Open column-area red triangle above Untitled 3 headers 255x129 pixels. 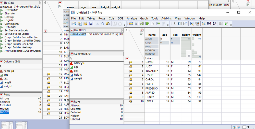(x=142, y=30)
